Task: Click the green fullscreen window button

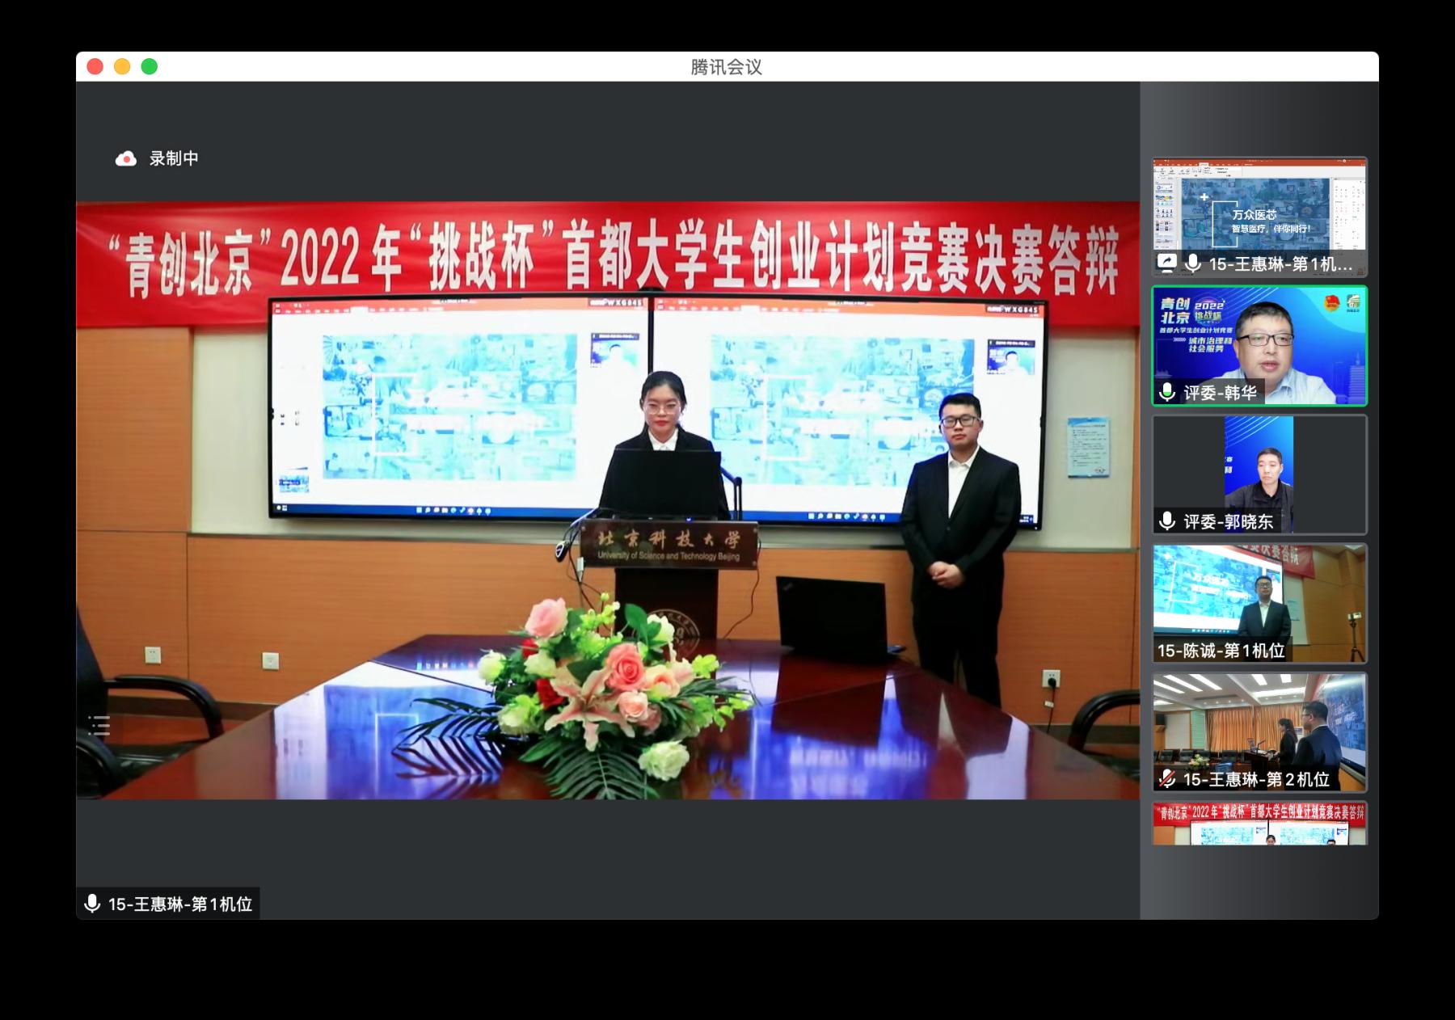Action: pos(150,66)
